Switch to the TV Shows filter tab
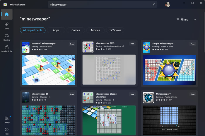The image size is (205, 136). point(115,30)
